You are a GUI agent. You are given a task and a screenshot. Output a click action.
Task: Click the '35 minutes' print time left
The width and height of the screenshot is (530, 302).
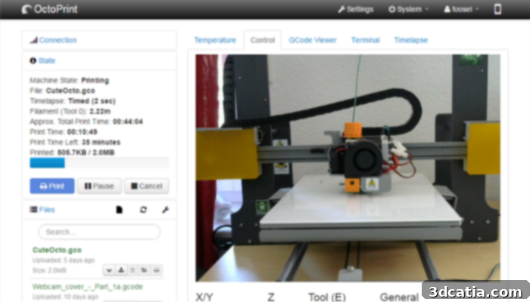coord(101,142)
